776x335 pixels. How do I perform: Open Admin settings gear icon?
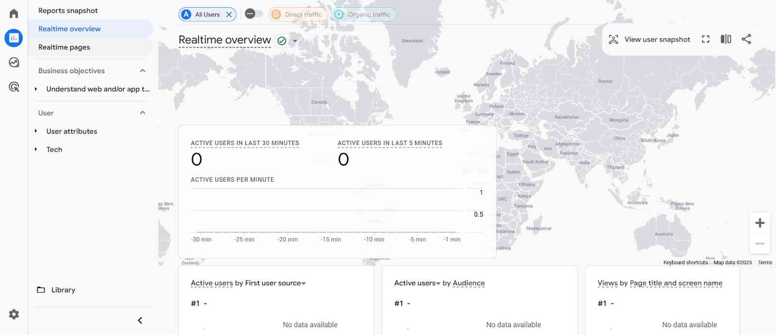[x=14, y=314]
